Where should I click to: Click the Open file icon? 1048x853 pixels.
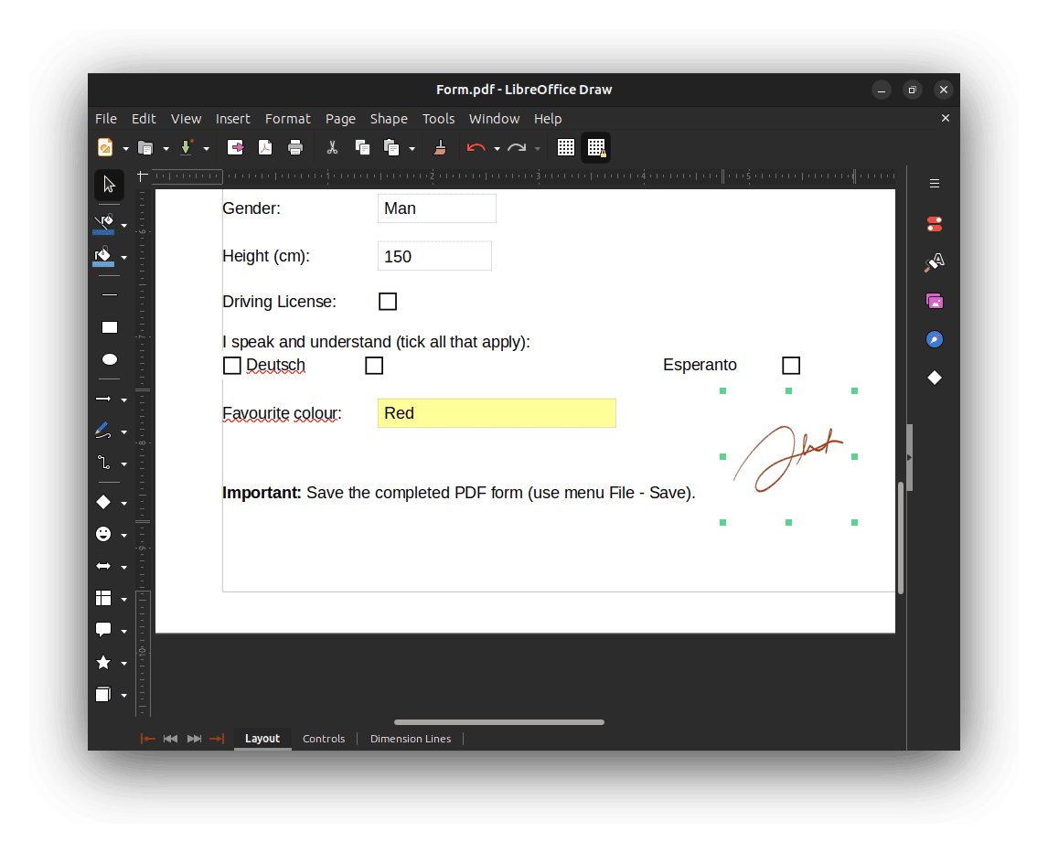pos(145,147)
